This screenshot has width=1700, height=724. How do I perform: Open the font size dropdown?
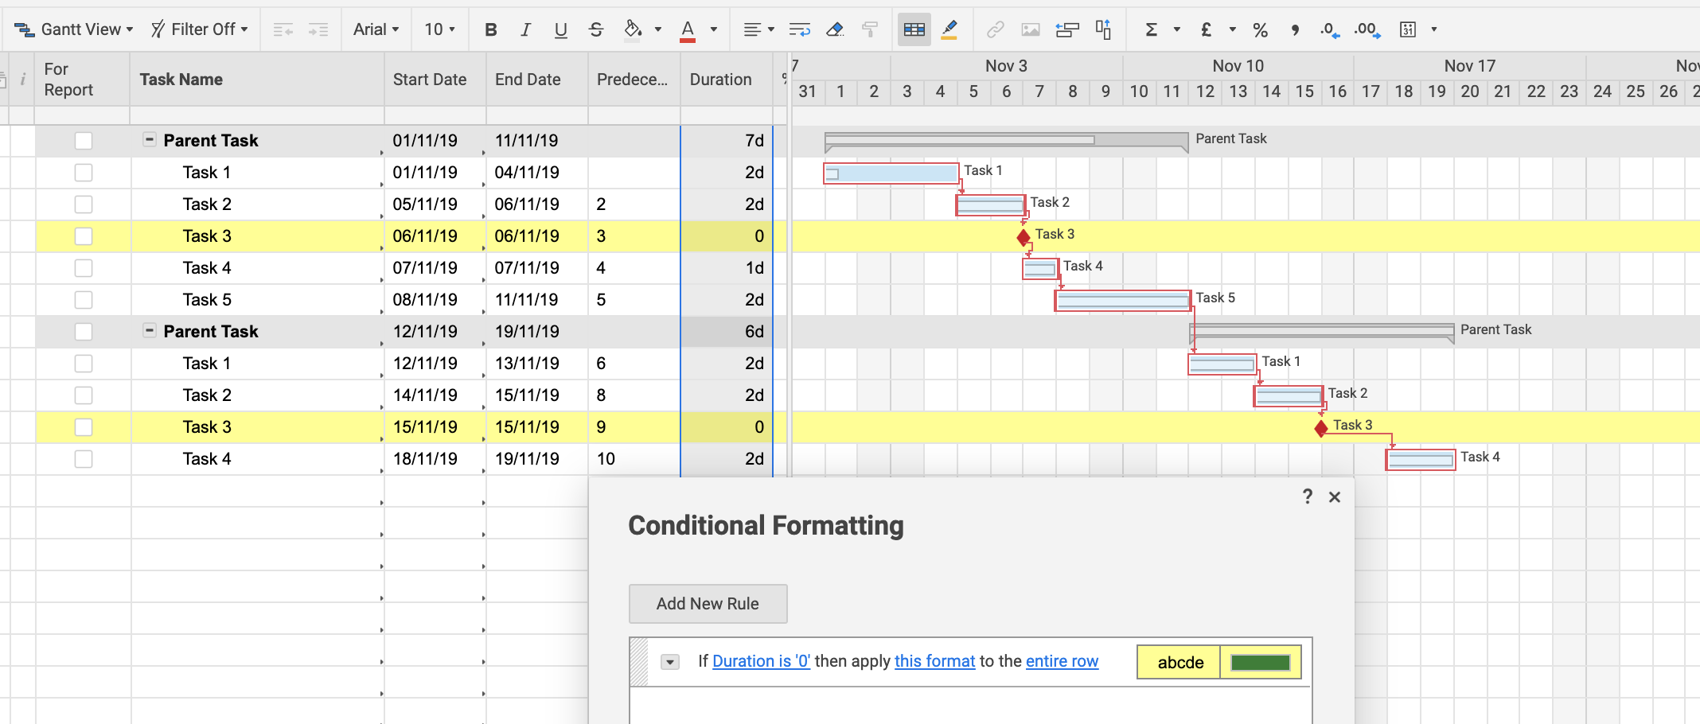439,29
